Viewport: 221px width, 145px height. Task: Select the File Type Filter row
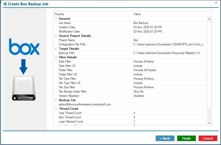[130, 79]
